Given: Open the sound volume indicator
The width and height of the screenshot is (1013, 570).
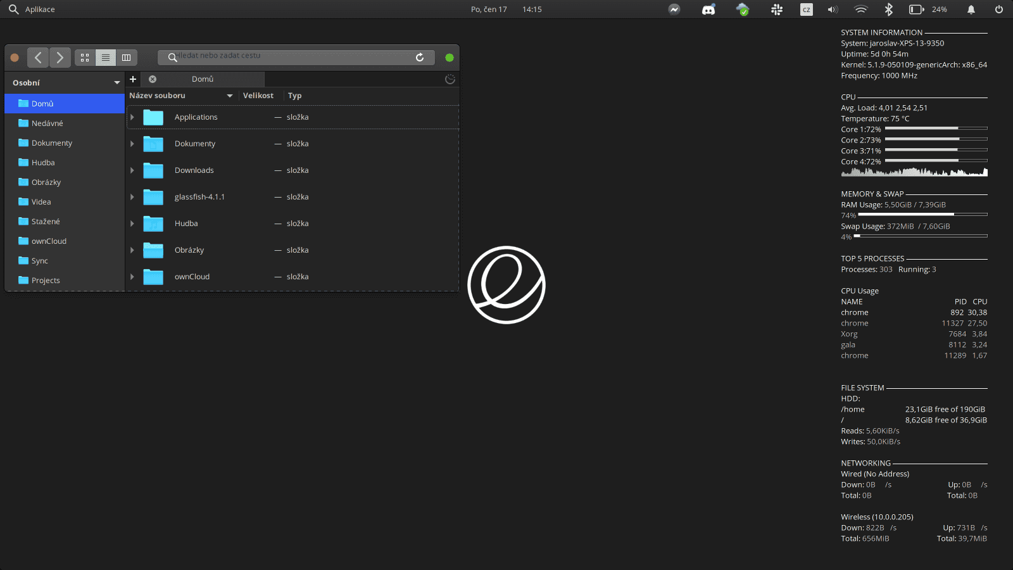Looking at the screenshot, I should click(x=833, y=9).
